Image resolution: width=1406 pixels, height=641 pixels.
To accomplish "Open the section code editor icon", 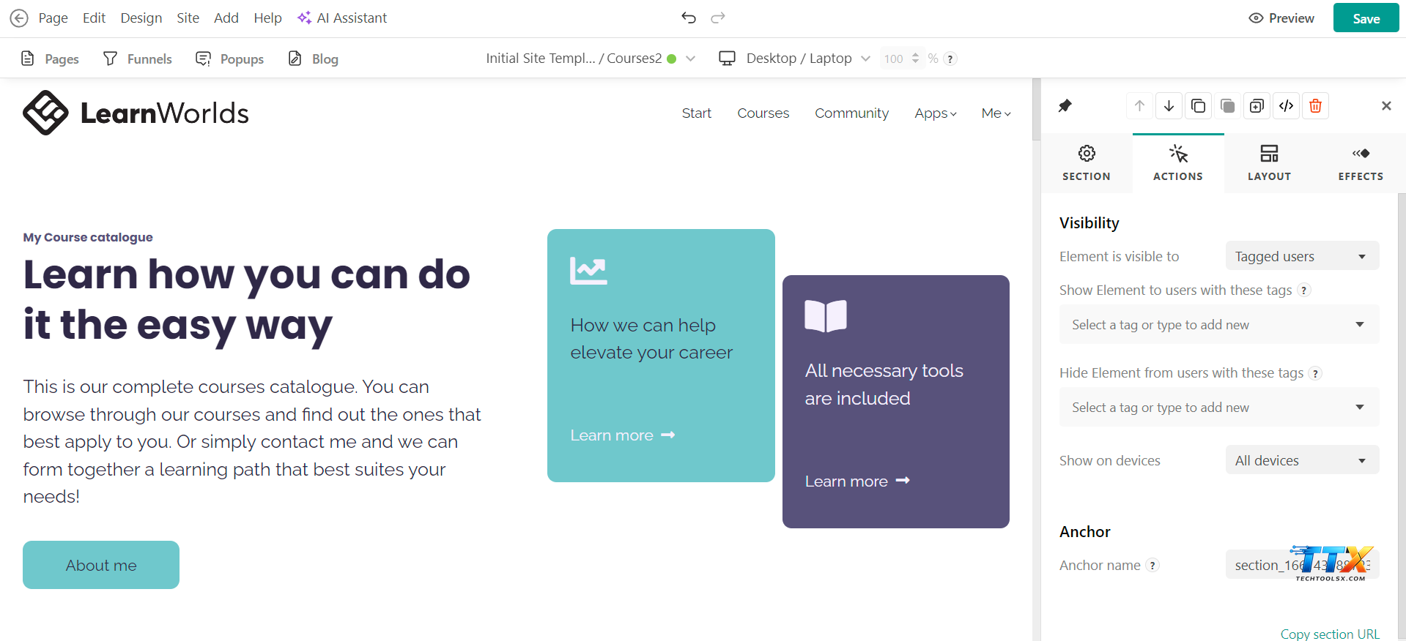I will 1286,106.
